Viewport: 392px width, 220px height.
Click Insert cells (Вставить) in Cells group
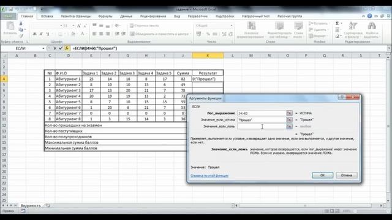pyautogui.click(x=318, y=23)
